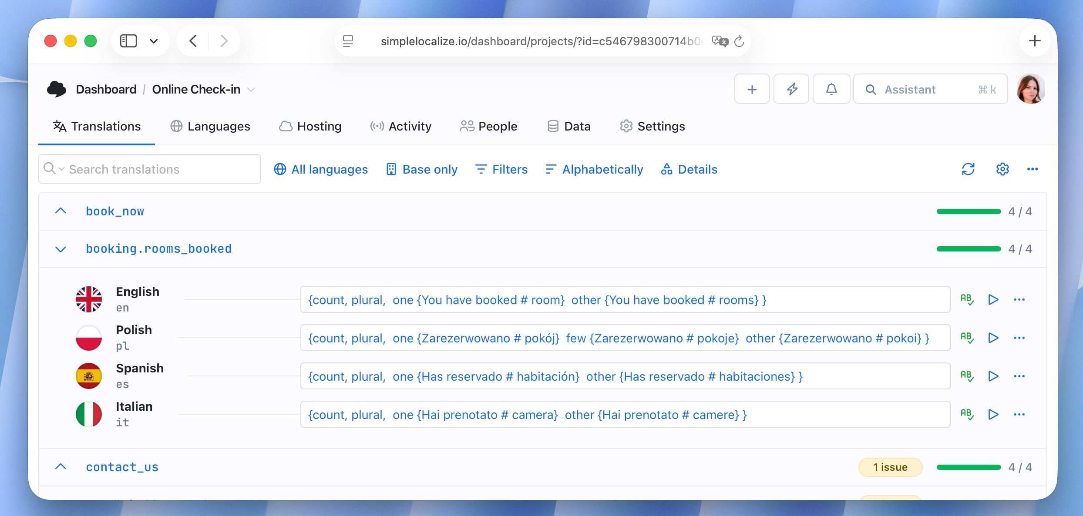Toggle the Details panel
Viewport: 1083px width, 516px height.
[x=689, y=169]
